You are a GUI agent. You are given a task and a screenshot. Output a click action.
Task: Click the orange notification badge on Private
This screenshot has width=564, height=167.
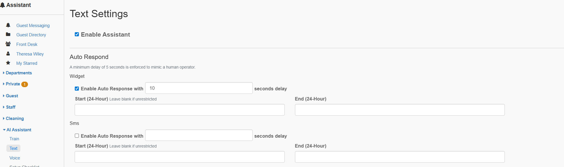[25, 84]
